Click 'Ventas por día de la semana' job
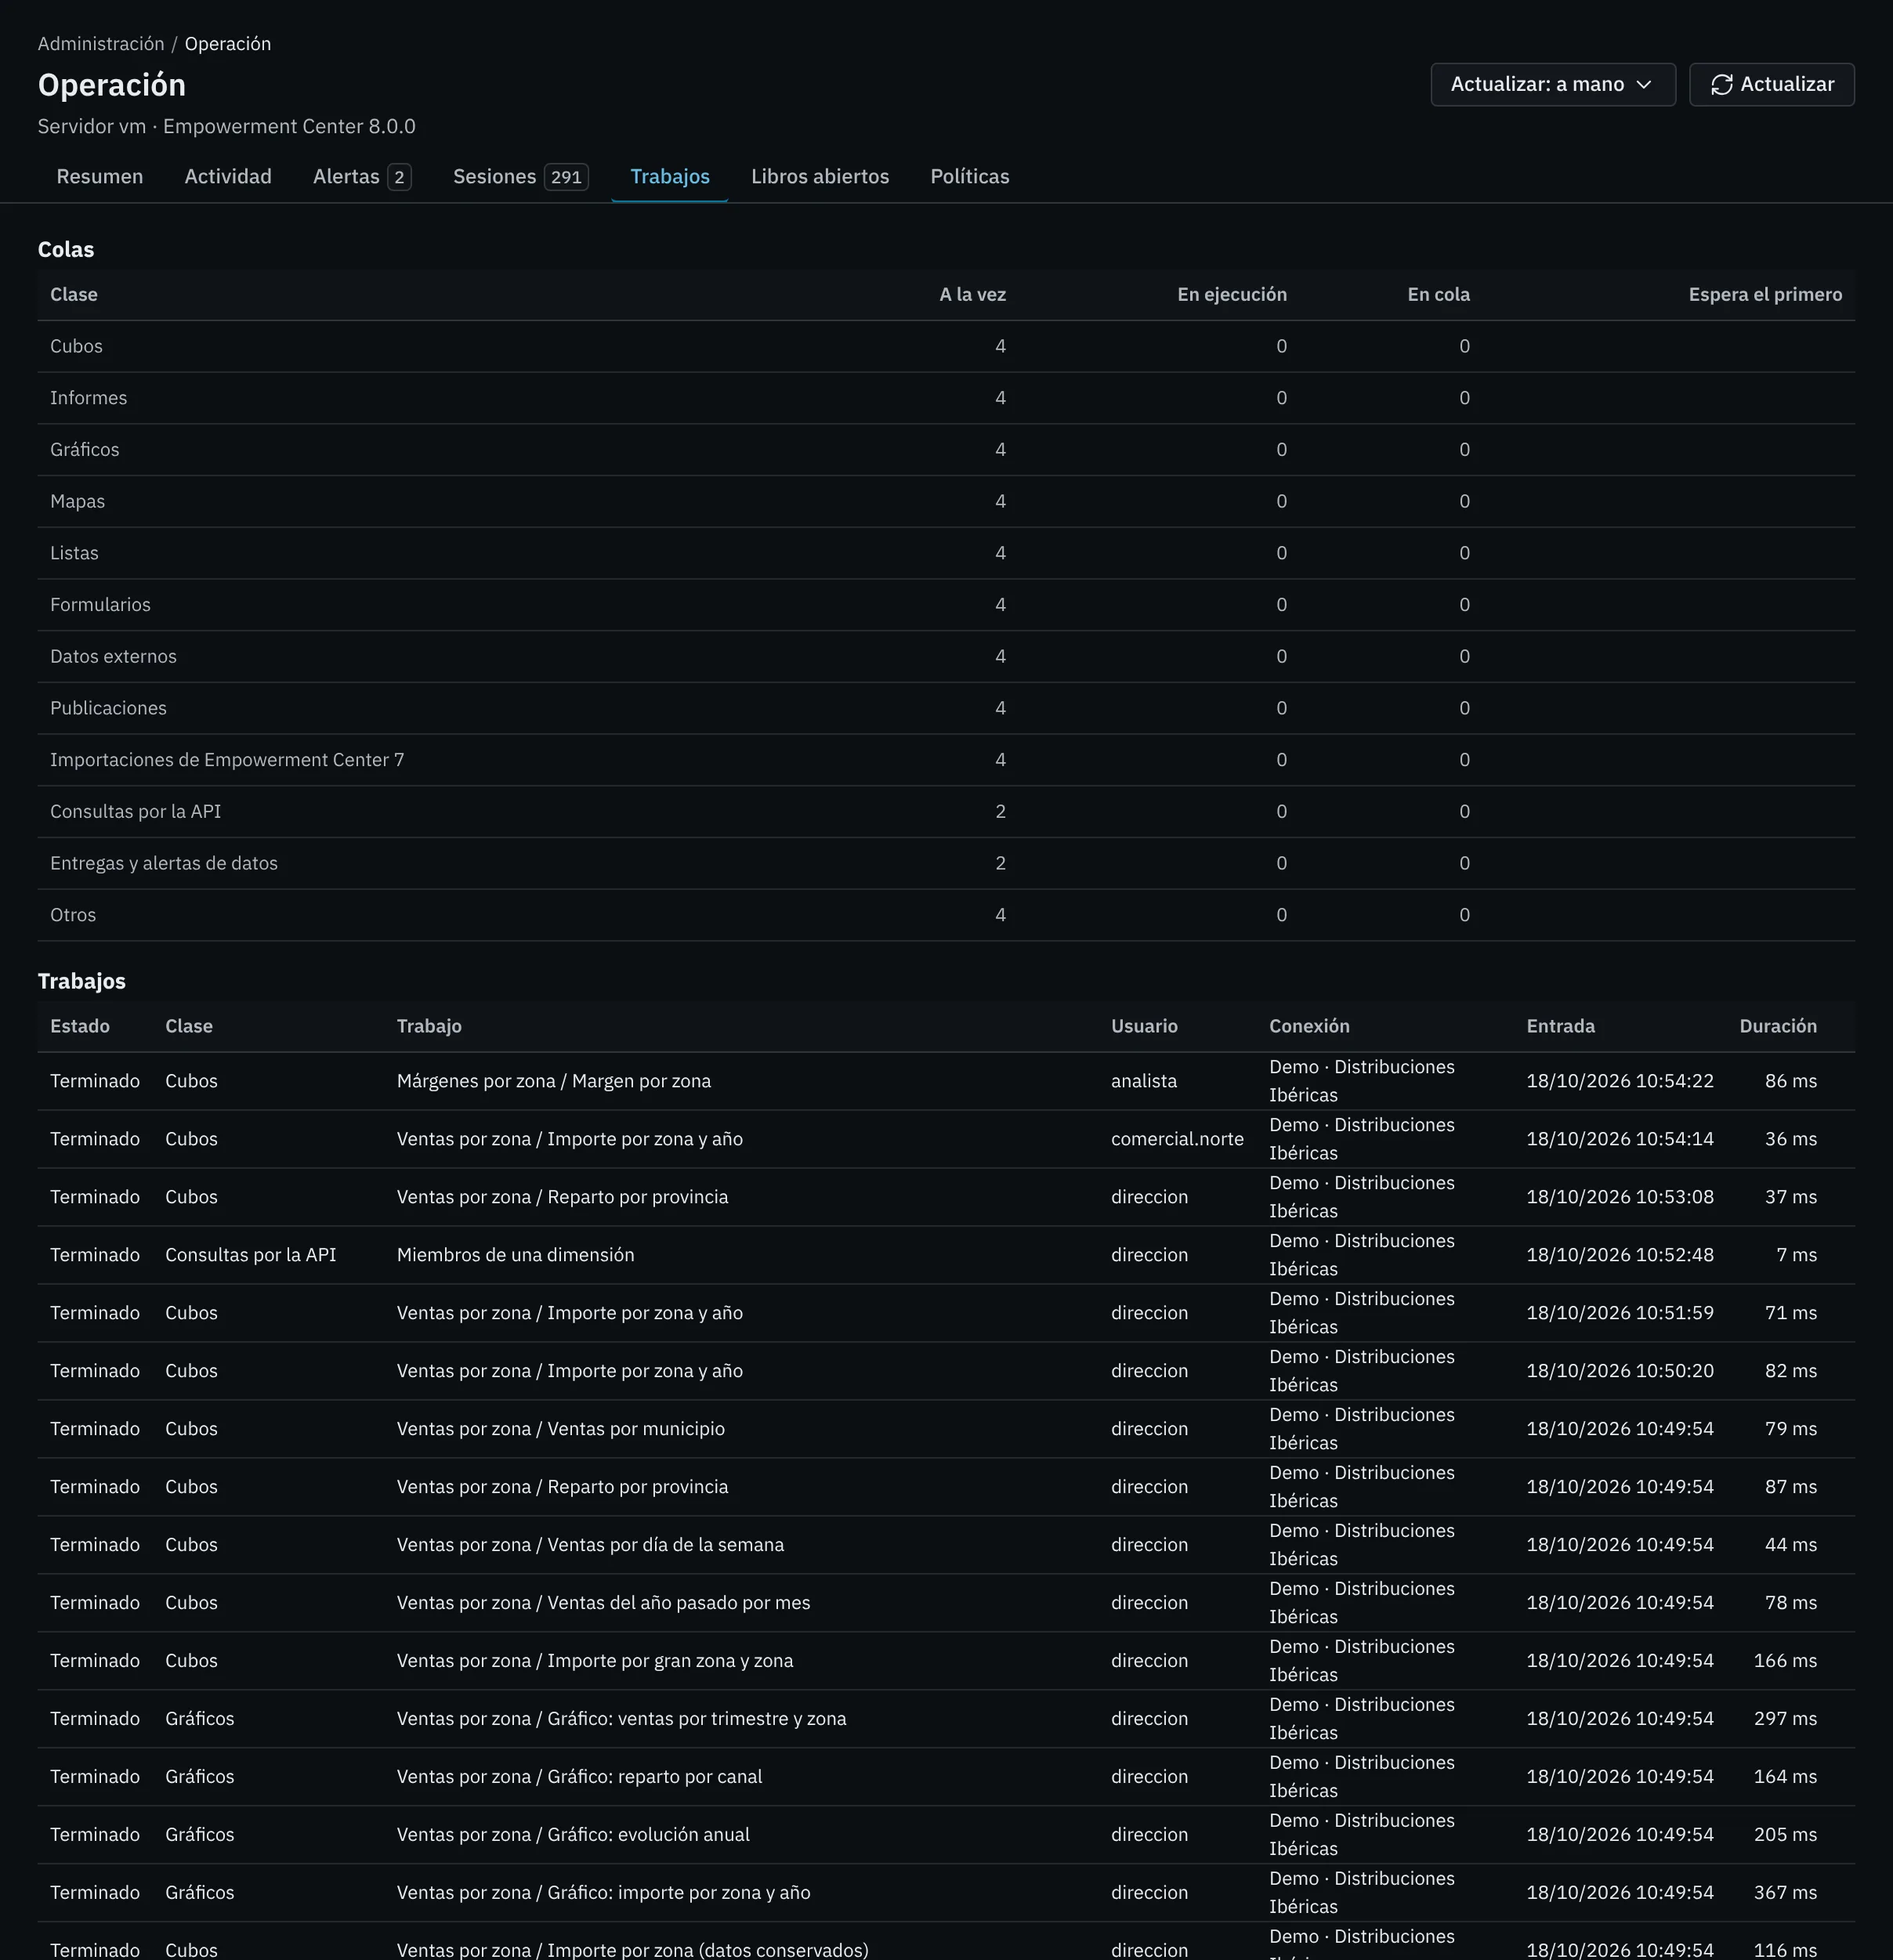The height and width of the screenshot is (1960, 1893). click(590, 1545)
